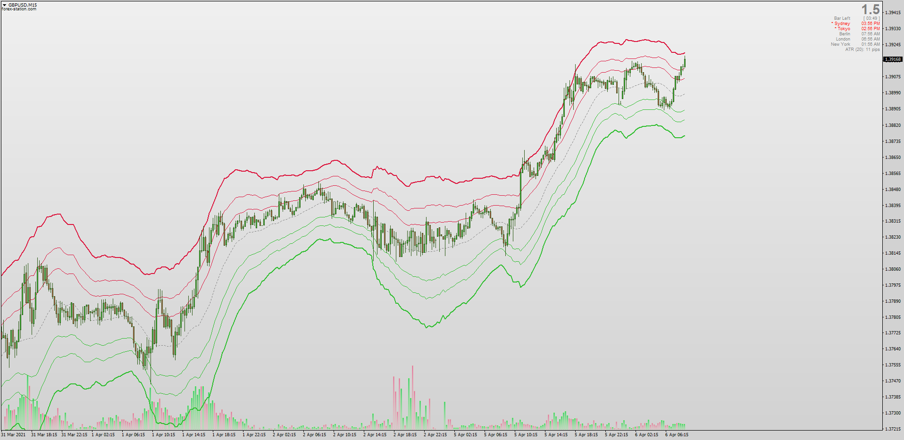Click price level 1.37805 on the scale
This screenshot has height=440, width=904.
893,317
